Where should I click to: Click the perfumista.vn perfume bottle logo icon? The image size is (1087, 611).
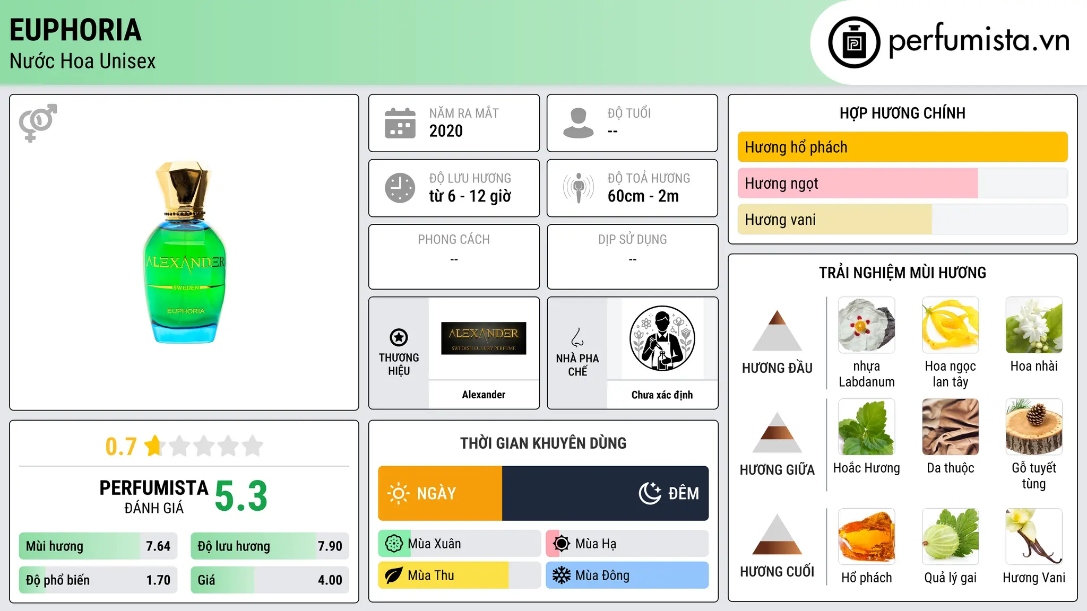[854, 42]
